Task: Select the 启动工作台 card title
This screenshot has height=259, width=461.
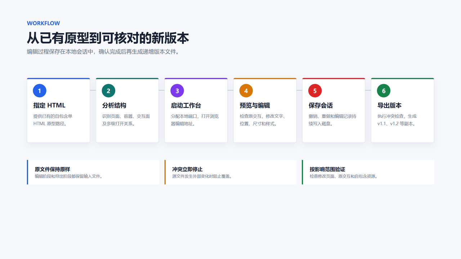Action: (186, 105)
